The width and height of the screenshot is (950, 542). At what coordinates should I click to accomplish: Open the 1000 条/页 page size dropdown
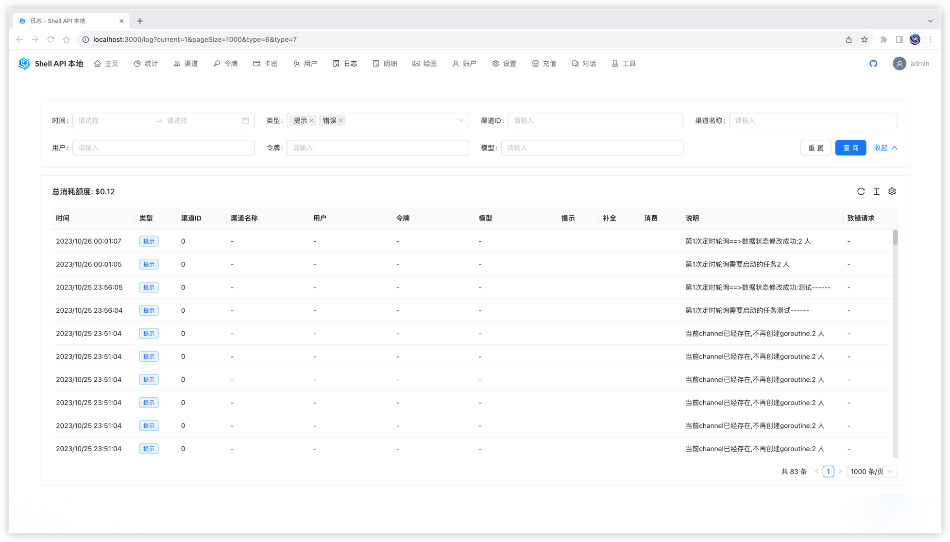point(872,472)
